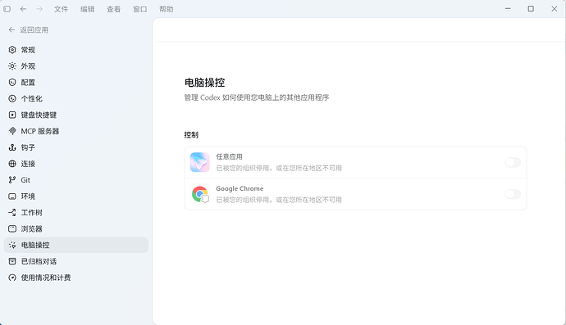The height and width of the screenshot is (325, 566).
Task: Select 键盘快捷键 label in sidebar
Action: [x=39, y=115]
